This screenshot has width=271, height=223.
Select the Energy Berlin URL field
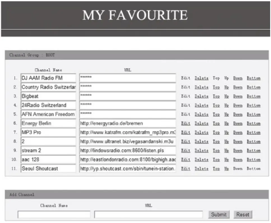click(128, 123)
